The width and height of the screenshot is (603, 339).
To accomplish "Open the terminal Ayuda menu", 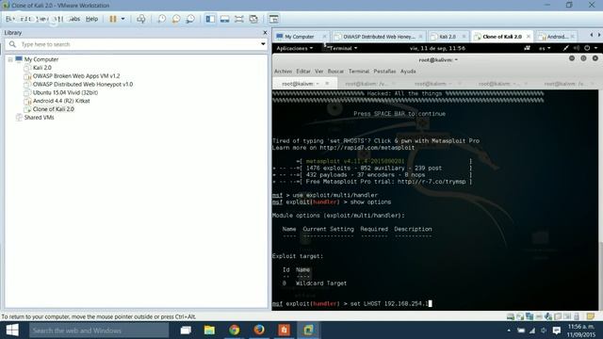I will (x=408, y=72).
